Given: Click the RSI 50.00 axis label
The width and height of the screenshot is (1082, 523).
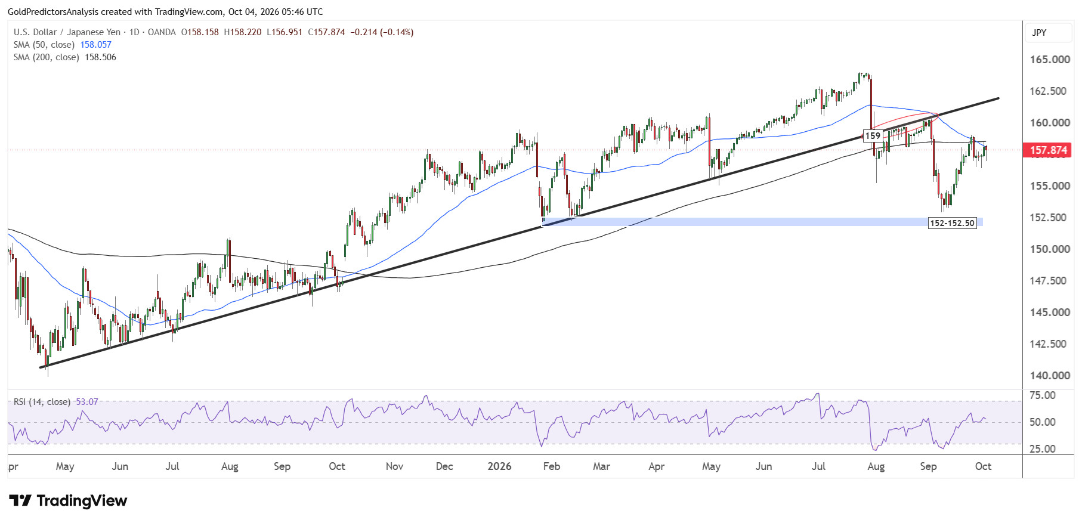Looking at the screenshot, I should coord(1043,422).
